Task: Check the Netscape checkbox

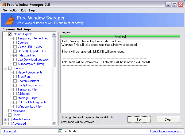Action: (x=10, y=111)
